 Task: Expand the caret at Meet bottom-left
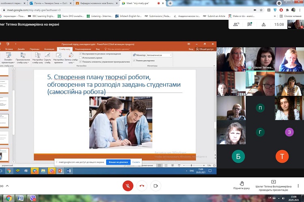coord(7,186)
